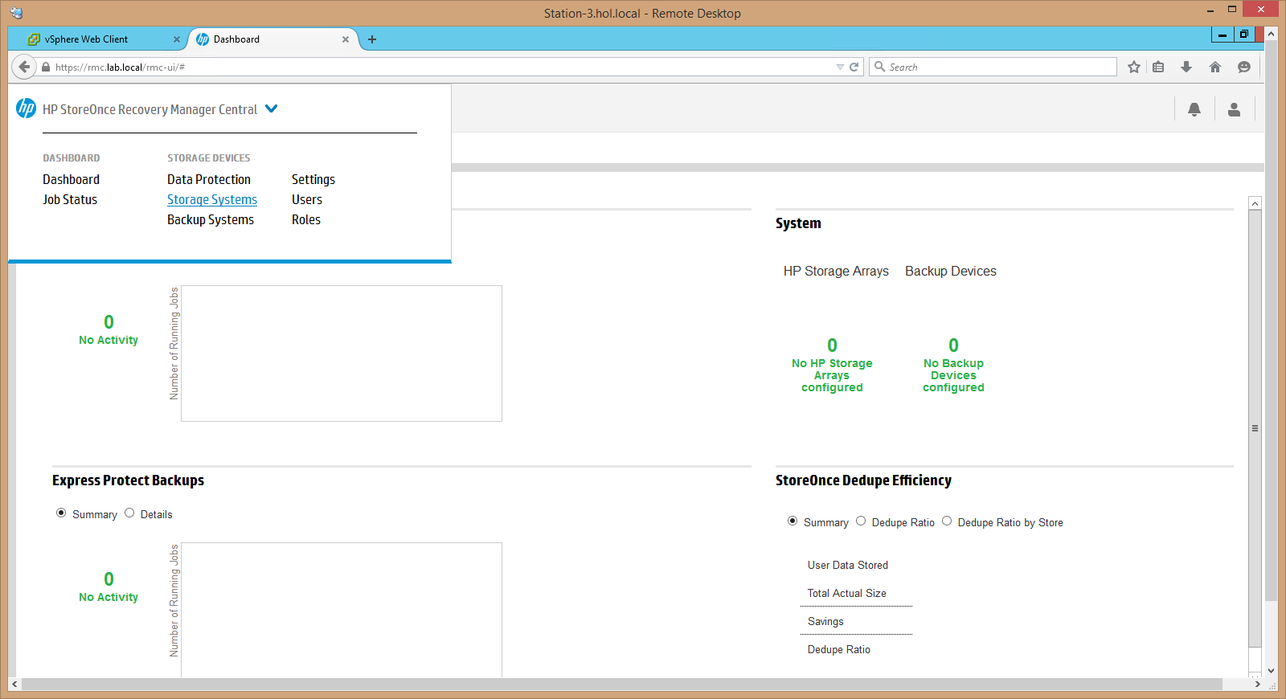Go to the browser home page icon
Screen dimensions: 1286x699
pyautogui.click(x=1215, y=67)
